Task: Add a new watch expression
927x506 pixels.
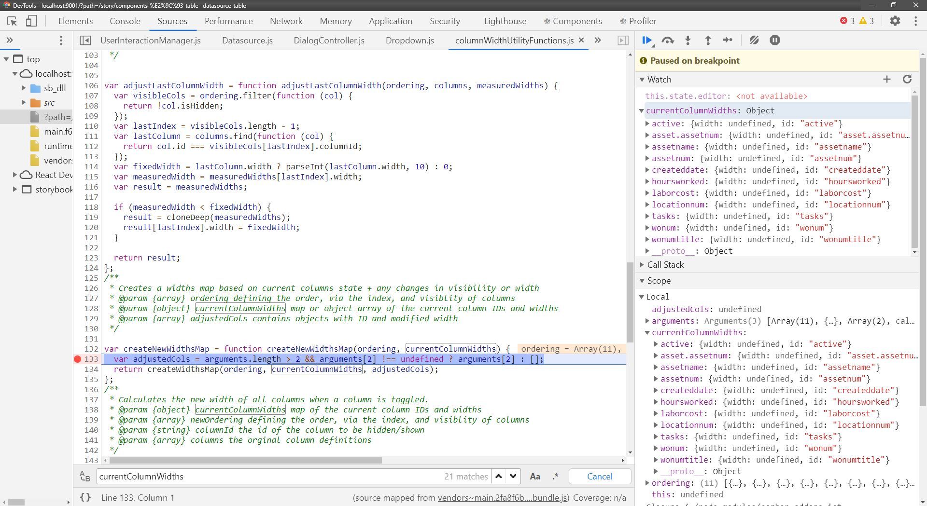Action: 886,79
